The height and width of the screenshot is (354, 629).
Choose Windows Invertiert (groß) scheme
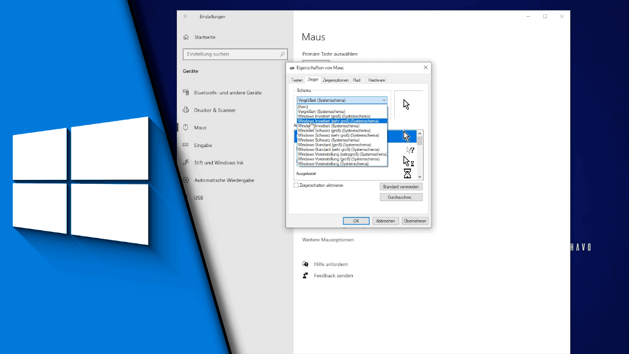point(342,117)
